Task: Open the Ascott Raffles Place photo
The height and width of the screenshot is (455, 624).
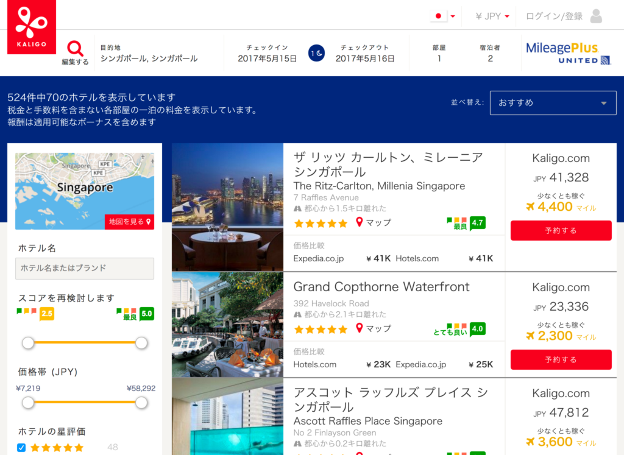Action: 227,417
